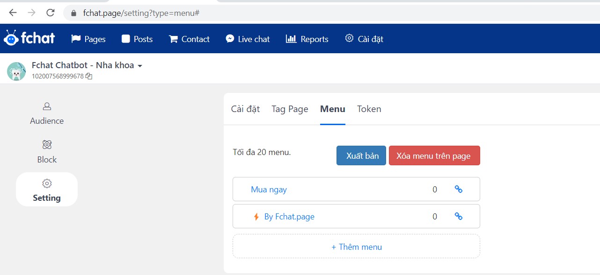Add a menu via Thêm menu

tap(356, 247)
